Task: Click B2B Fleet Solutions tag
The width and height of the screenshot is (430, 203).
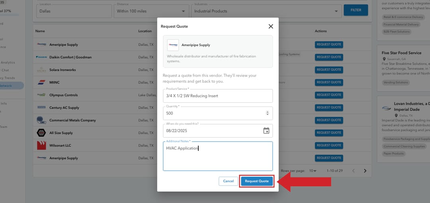Action: click(x=396, y=31)
